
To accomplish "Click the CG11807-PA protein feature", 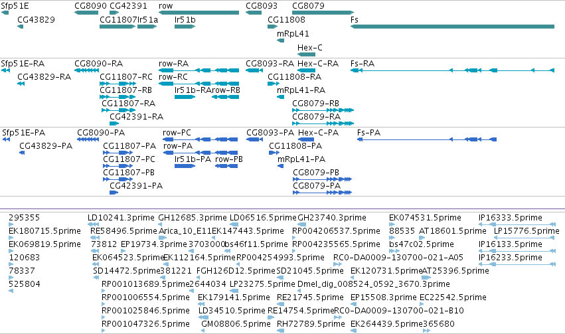I will click(x=118, y=153).
